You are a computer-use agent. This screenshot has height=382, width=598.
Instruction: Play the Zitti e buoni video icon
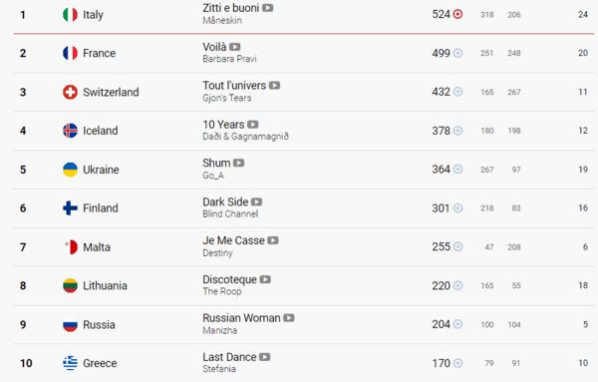pyautogui.click(x=268, y=8)
